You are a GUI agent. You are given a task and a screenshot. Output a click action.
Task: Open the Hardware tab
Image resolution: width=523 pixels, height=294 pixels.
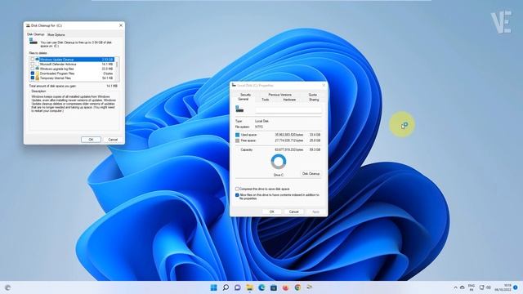point(289,100)
